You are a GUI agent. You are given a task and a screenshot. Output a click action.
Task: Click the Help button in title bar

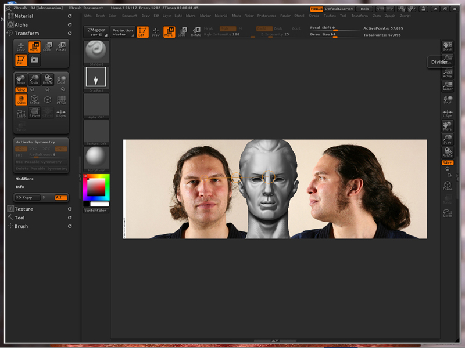point(364,9)
